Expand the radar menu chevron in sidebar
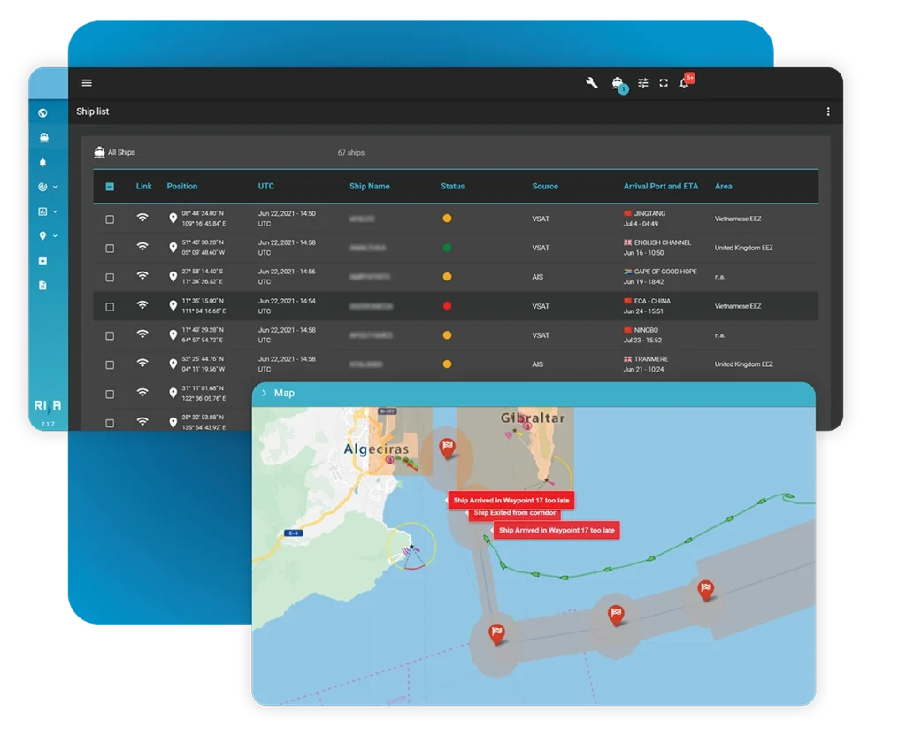The image size is (906, 736). [x=55, y=188]
